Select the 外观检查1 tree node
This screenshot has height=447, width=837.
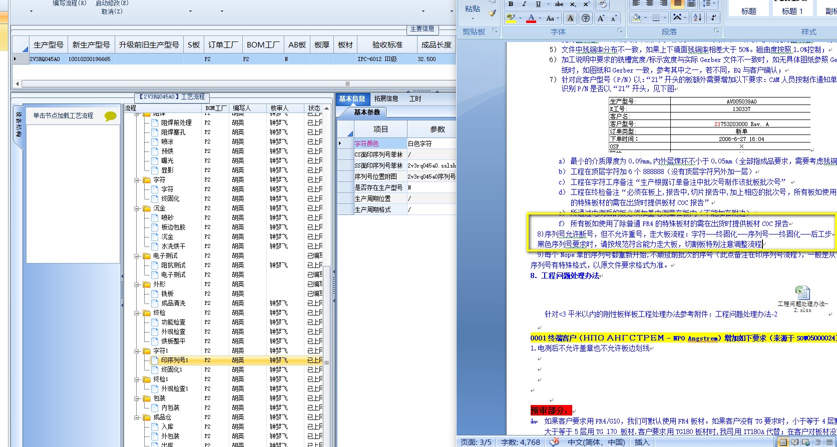click(x=175, y=388)
